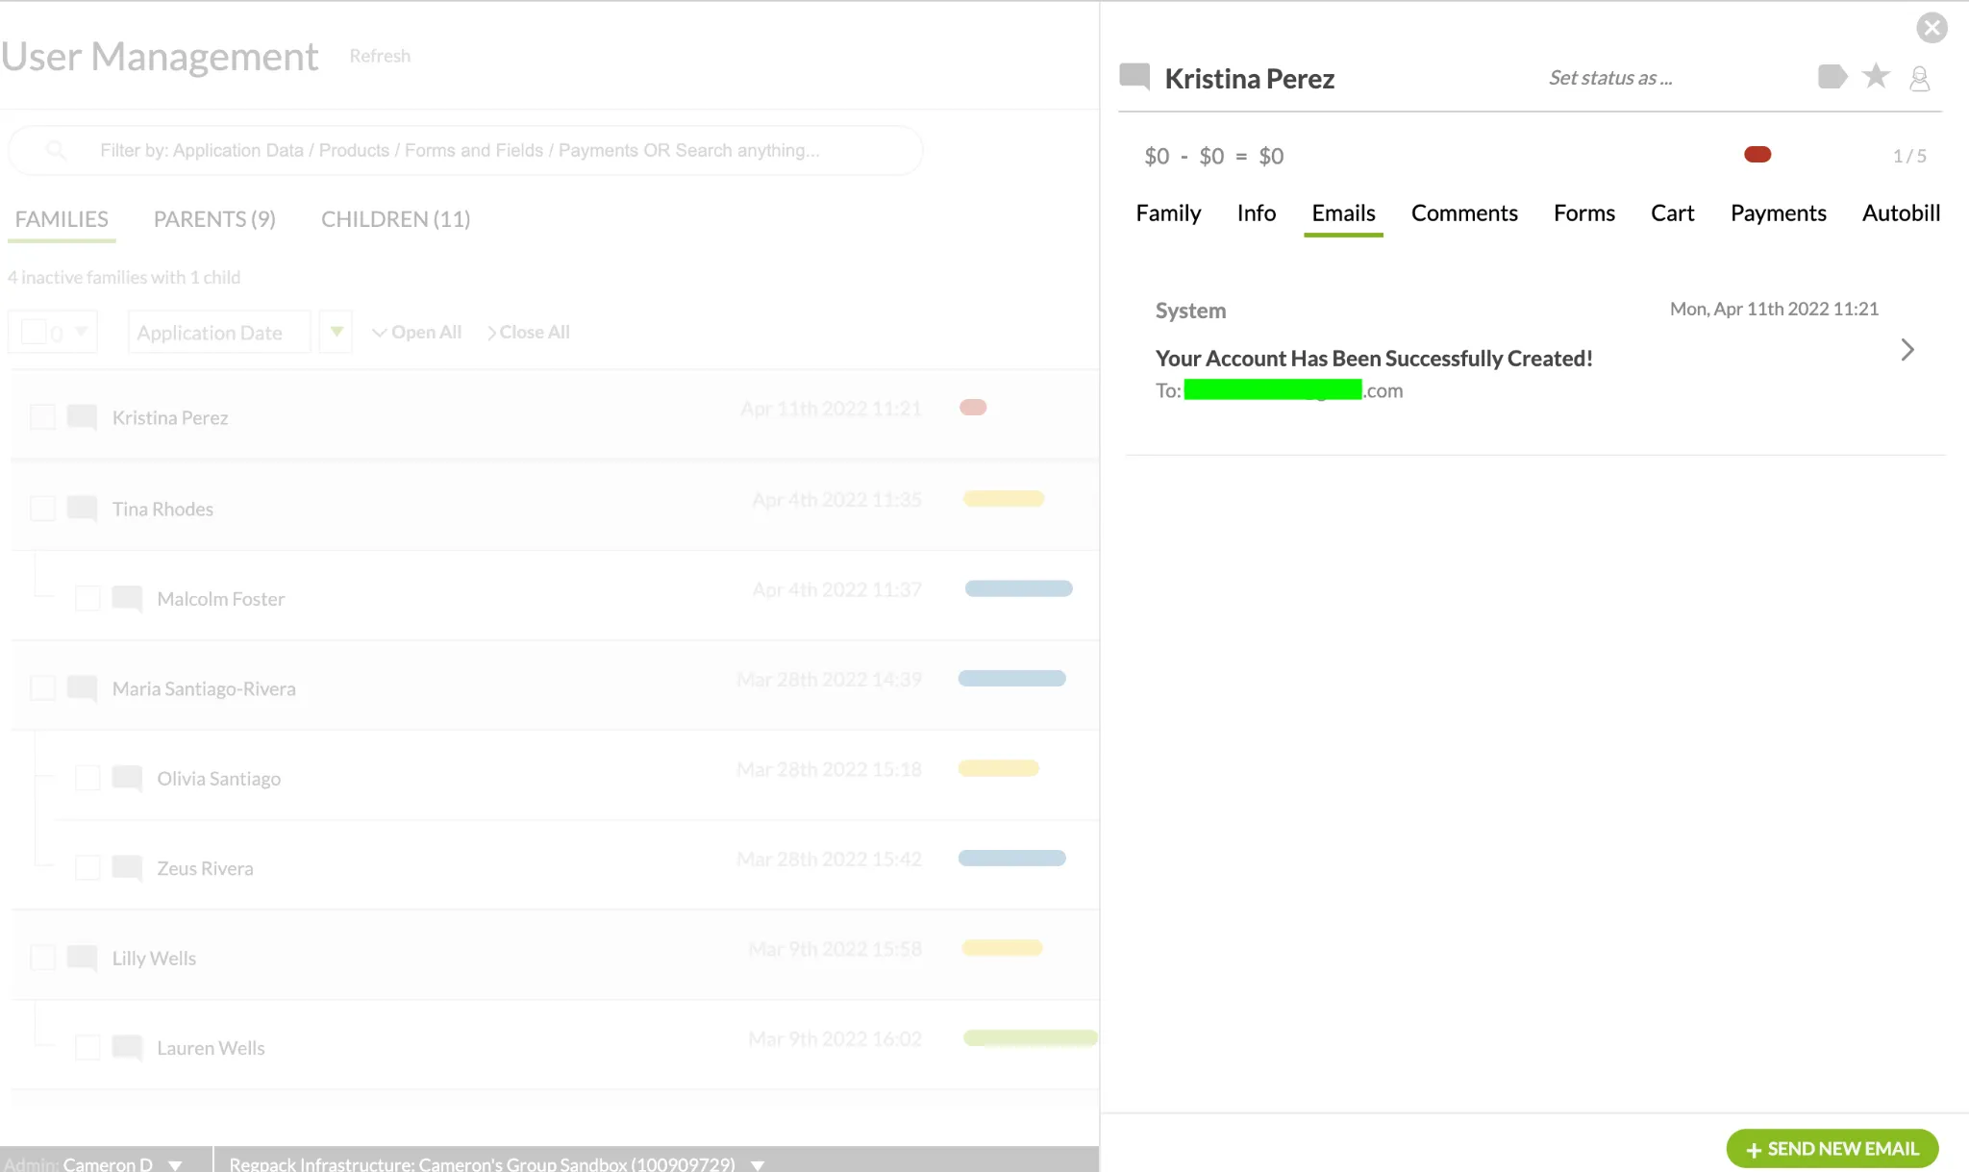1969x1172 pixels.
Task: Open the Regpack Infrastructure project dropdown arrow
Action: tap(758, 1164)
